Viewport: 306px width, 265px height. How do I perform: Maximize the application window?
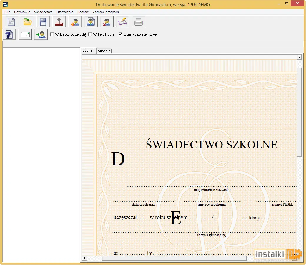point(287,3)
